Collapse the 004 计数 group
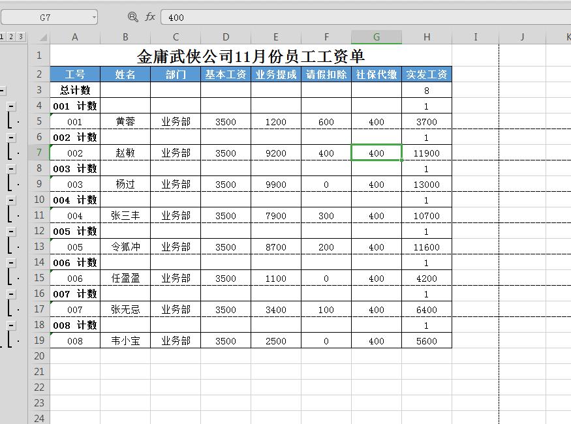Image resolution: width=571 pixels, height=424 pixels. (x=10, y=200)
